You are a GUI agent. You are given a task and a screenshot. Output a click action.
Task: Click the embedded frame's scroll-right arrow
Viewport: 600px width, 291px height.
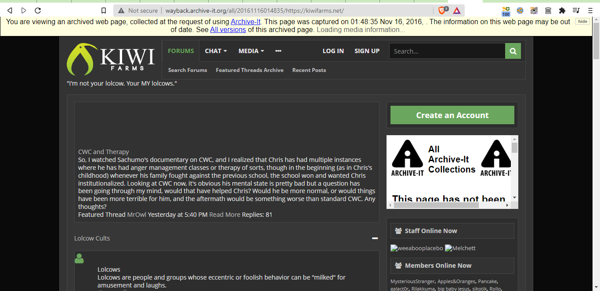click(507, 205)
